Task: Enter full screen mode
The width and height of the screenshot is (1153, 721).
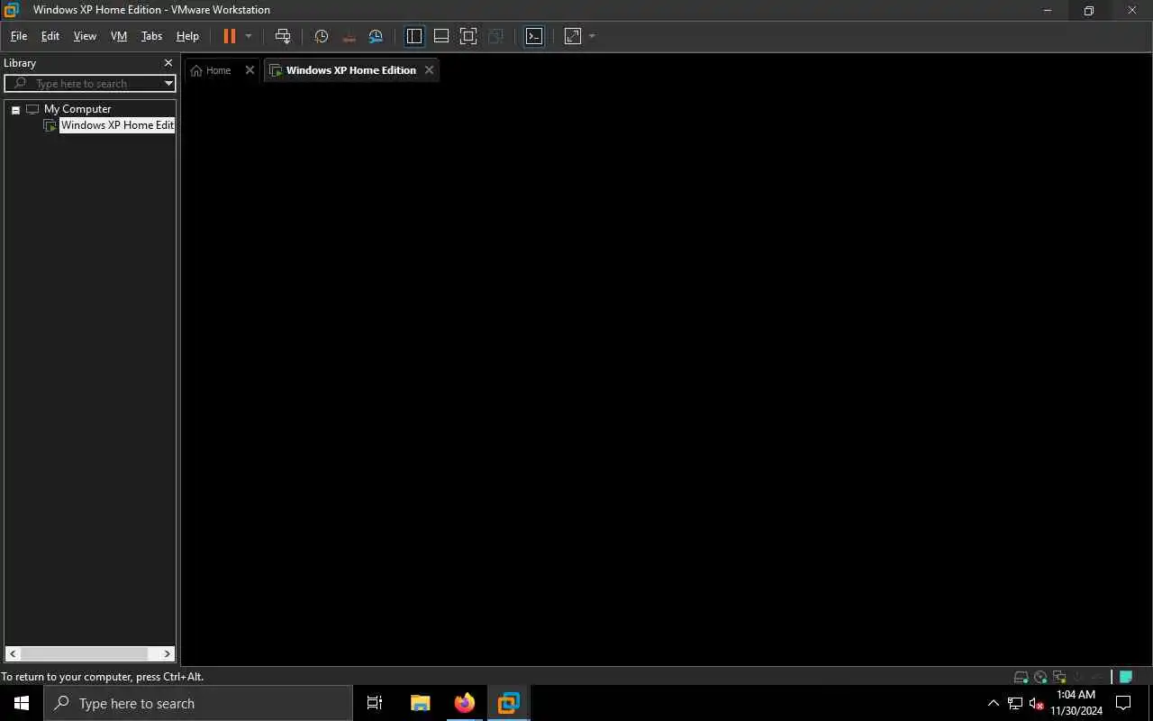Action: [468, 36]
